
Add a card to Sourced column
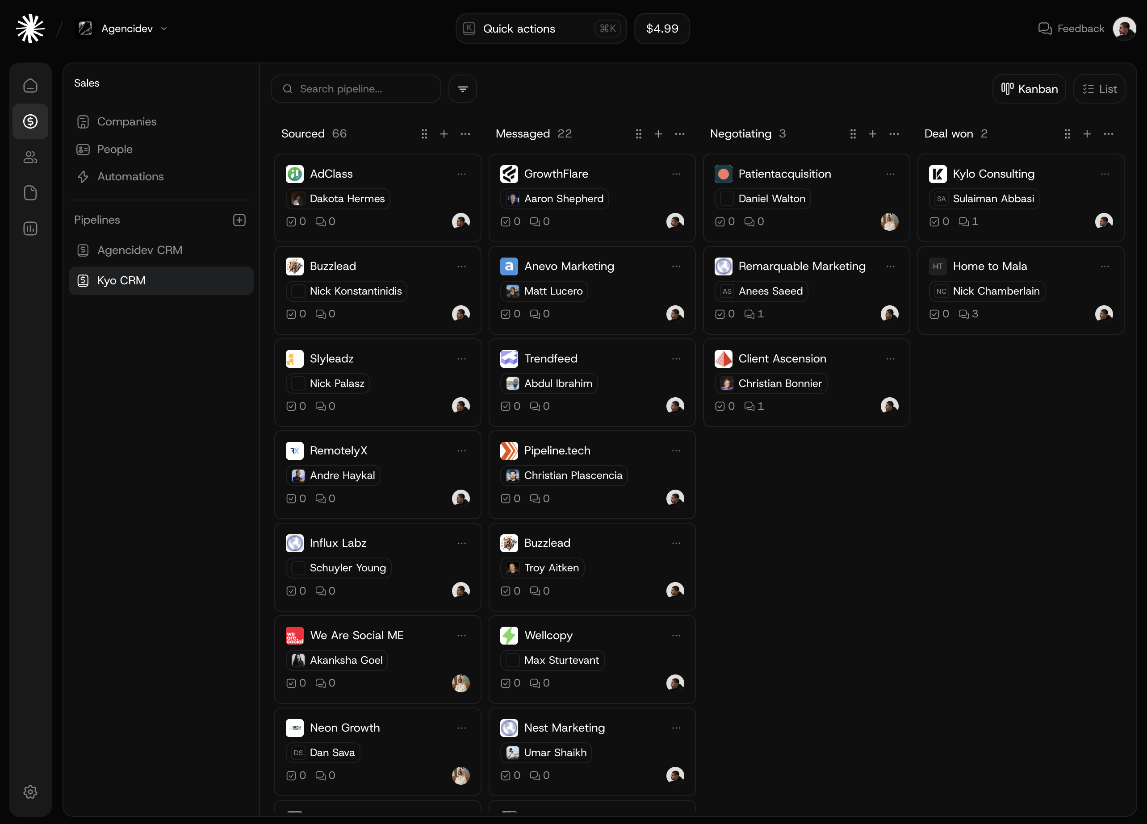[x=444, y=134]
